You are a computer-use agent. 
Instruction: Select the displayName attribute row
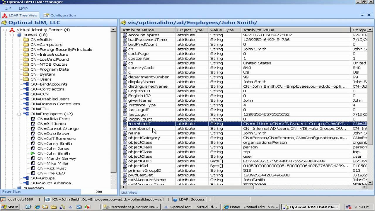tap(244, 82)
